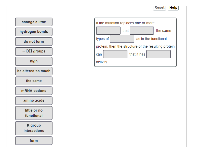The height and width of the screenshot is (147, 213).
Task: Select the 'change a little' answer tile
Action: (x=34, y=22)
